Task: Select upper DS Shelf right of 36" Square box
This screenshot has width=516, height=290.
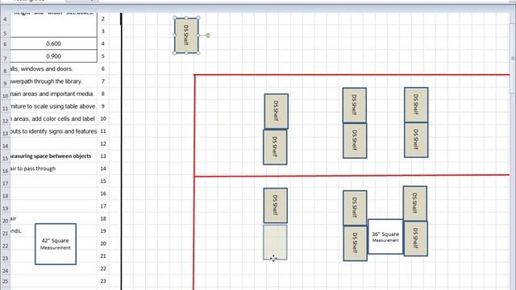Action: pos(415,204)
